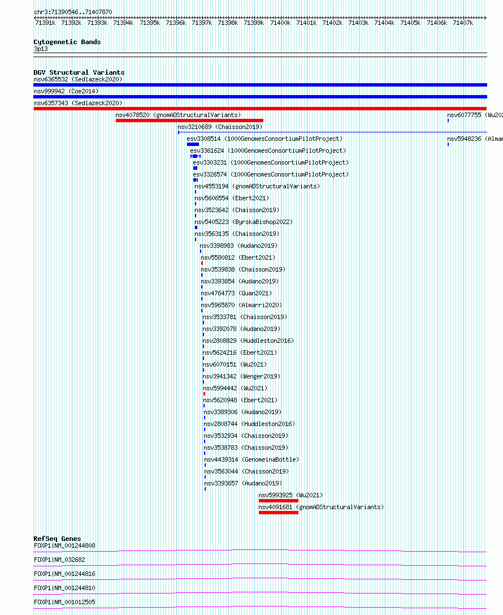503x615 pixels.
Task: Select nsv5624216 (Ebert2021) label
Action: [240, 352]
